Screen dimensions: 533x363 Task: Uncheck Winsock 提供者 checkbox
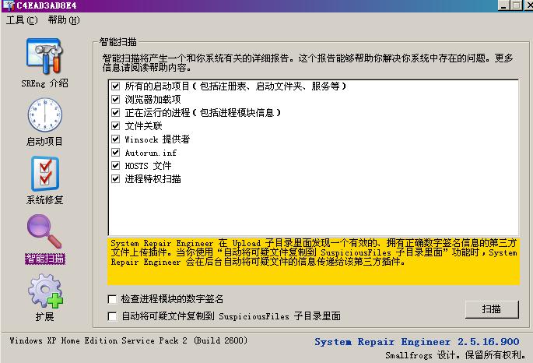click(x=116, y=139)
